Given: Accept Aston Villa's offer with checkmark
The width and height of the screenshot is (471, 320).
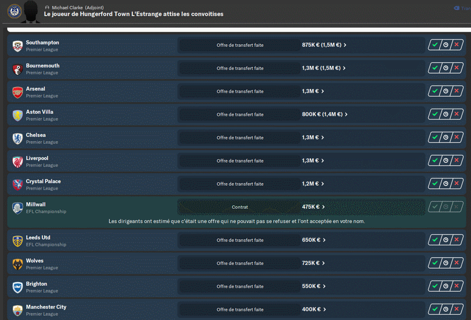Looking at the screenshot, I should 434,114.
